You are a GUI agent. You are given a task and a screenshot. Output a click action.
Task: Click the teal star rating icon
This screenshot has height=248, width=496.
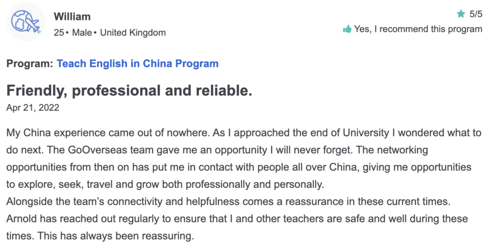[461, 14]
